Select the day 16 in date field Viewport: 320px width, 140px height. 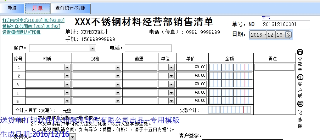280,35
